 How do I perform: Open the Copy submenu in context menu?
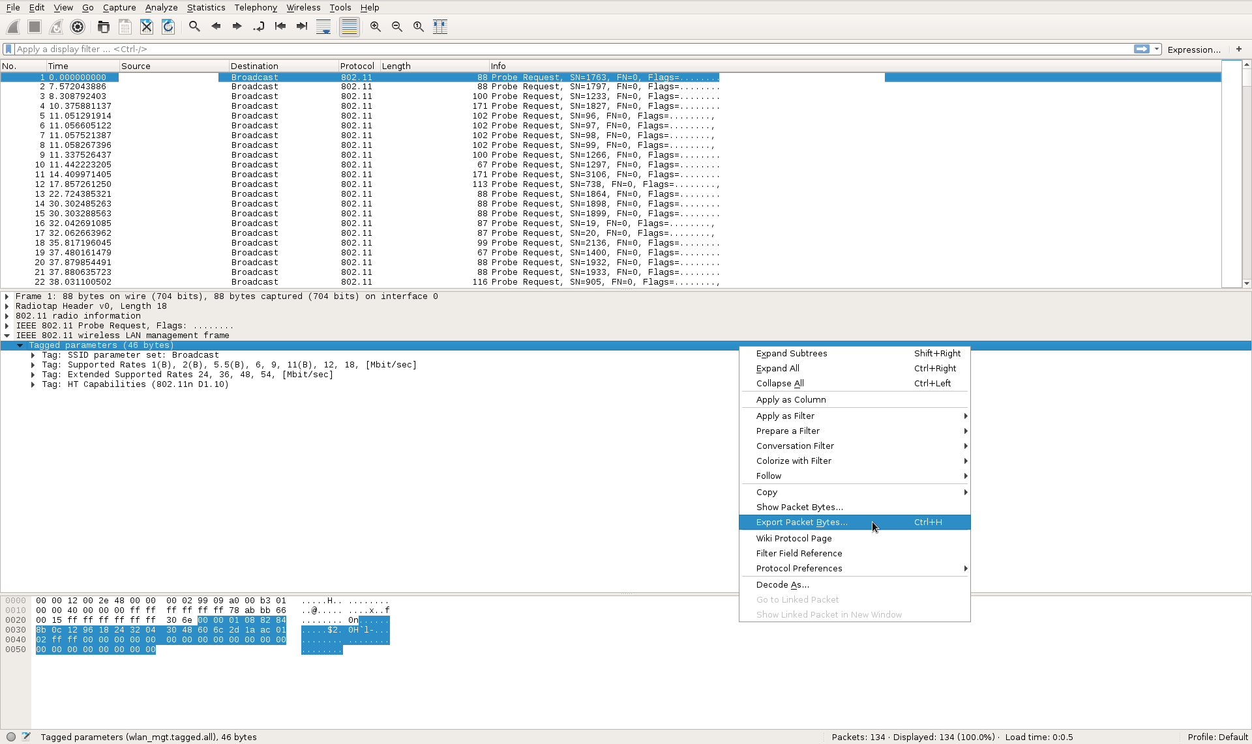pyautogui.click(x=767, y=493)
